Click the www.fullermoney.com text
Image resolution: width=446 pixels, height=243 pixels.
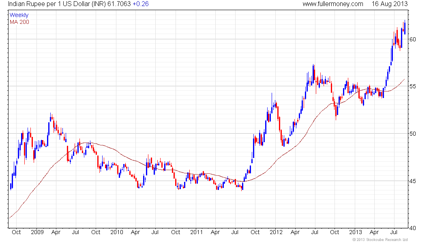coord(333,4)
